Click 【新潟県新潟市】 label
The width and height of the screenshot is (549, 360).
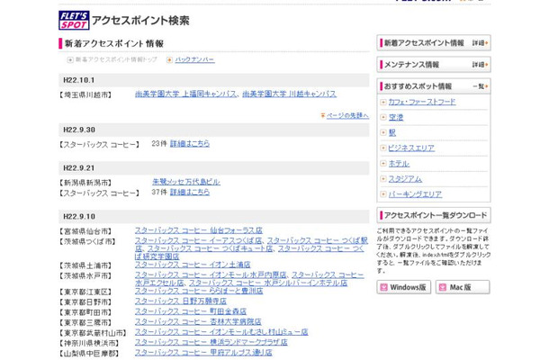pyautogui.click(x=85, y=183)
